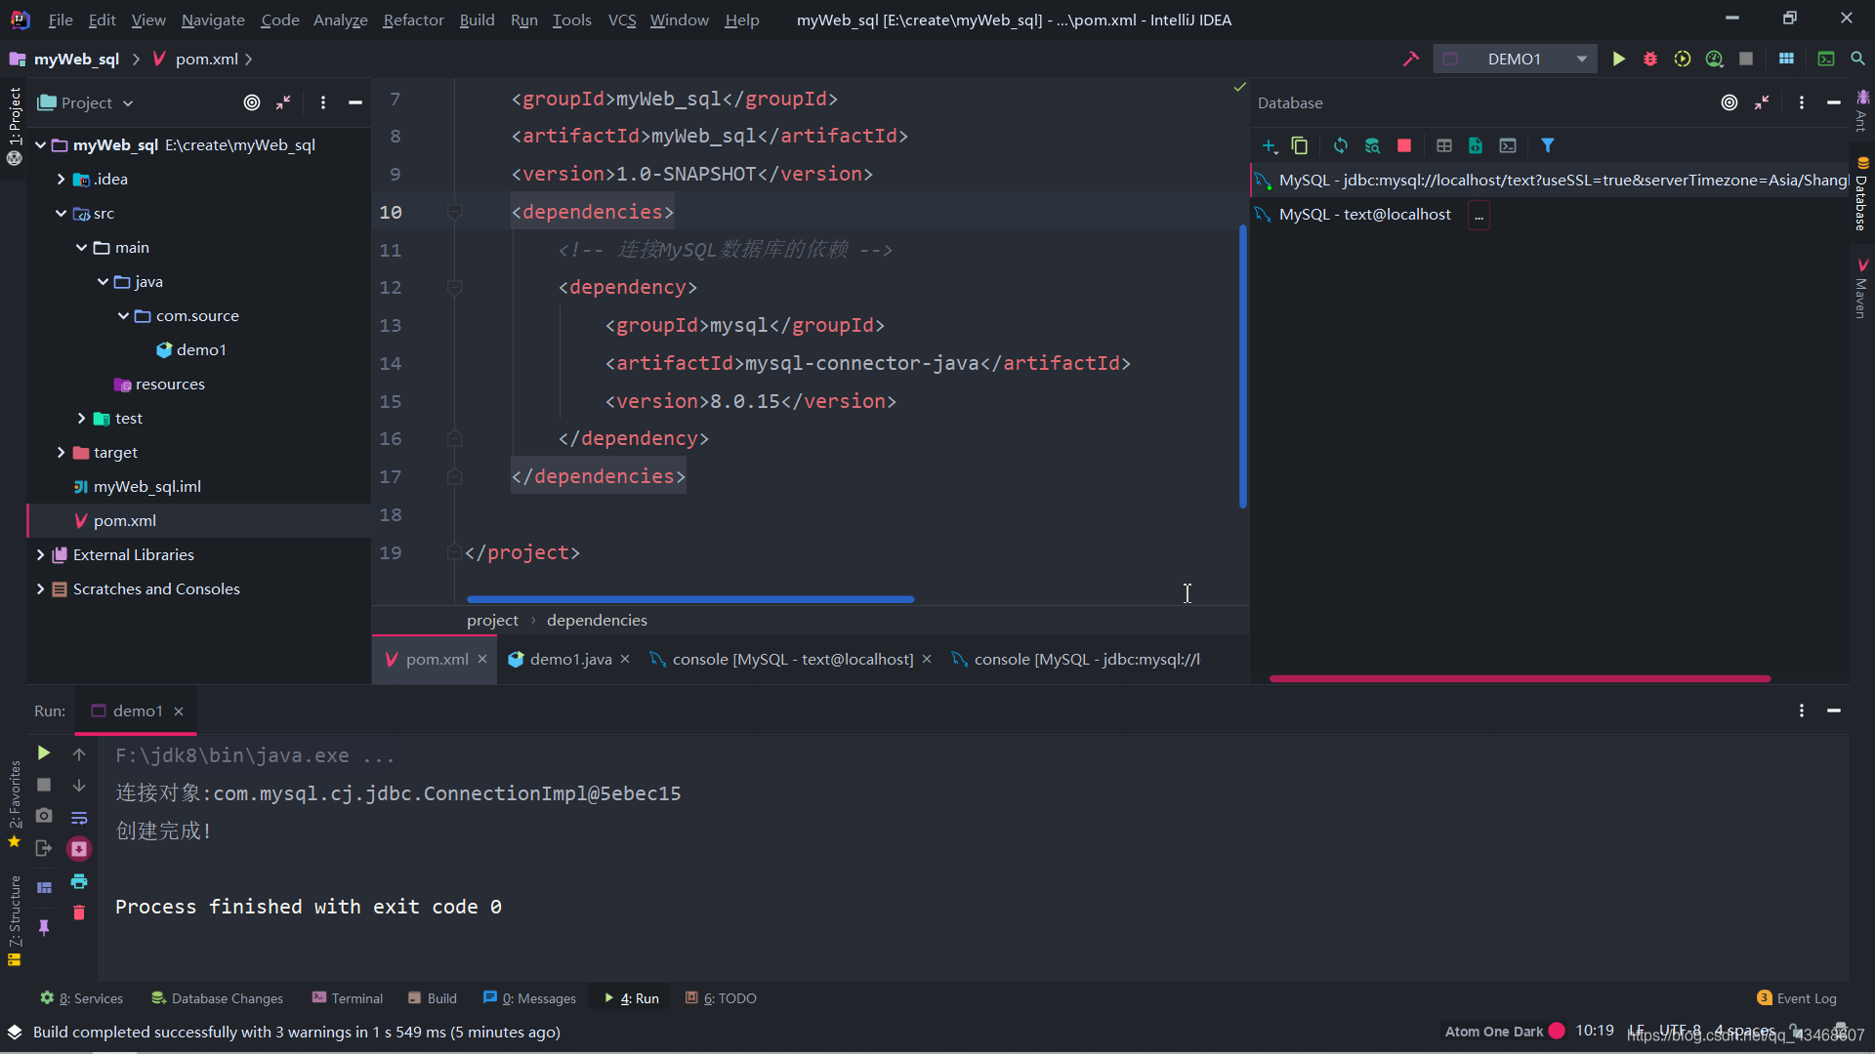The image size is (1875, 1054).
Task: Rerun demo1 in Run panel
Action: pyautogui.click(x=44, y=753)
